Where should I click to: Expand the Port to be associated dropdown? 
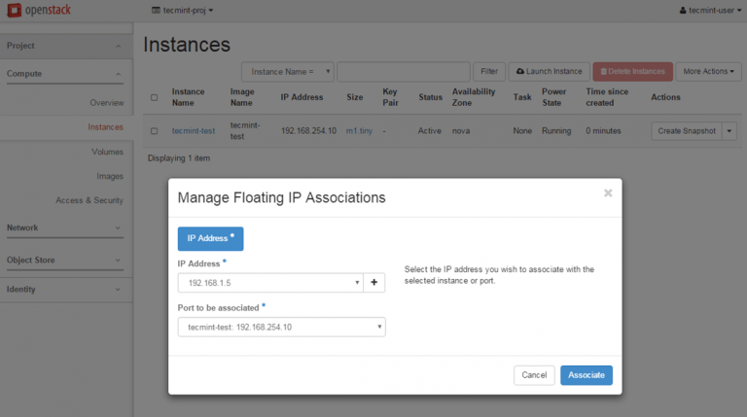281,327
